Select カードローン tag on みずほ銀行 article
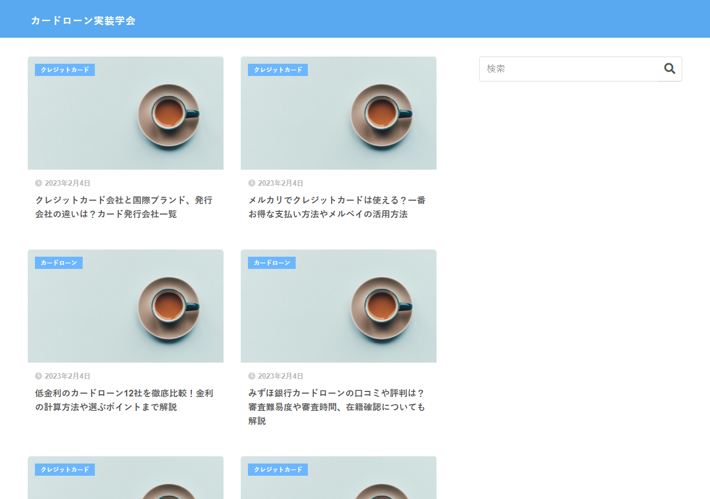Image resolution: width=710 pixels, height=499 pixels. [x=272, y=263]
